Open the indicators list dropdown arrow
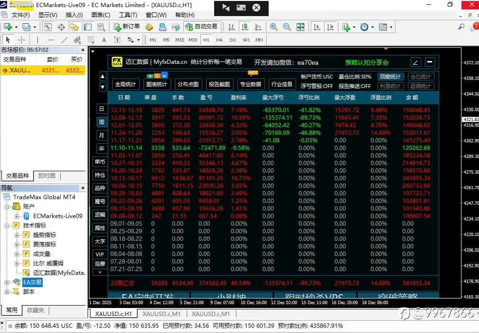Viewport: 479px width, 333px height. click(x=354, y=27)
